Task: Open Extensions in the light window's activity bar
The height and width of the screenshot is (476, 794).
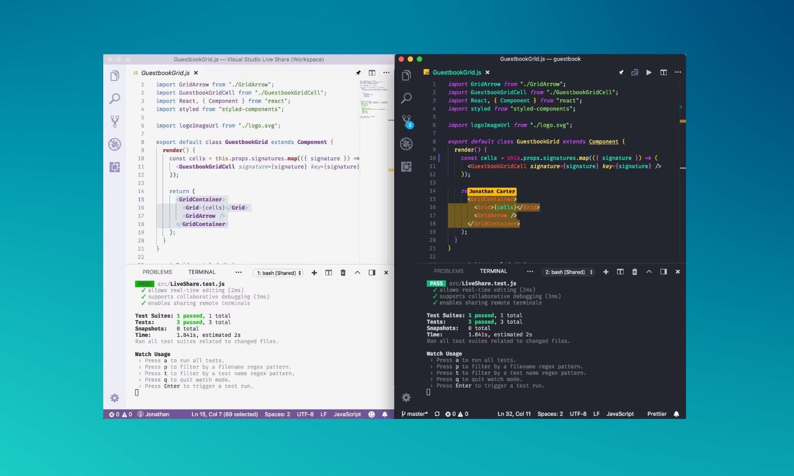Action: coord(114,167)
